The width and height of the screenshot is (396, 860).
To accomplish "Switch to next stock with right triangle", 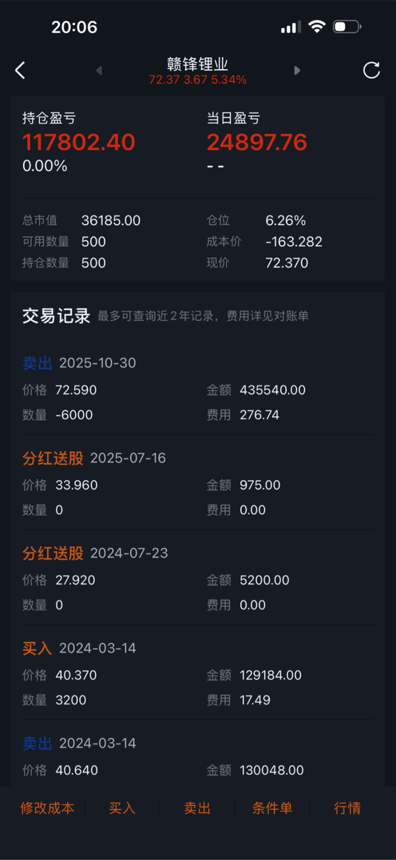I will (x=297, y=70).
